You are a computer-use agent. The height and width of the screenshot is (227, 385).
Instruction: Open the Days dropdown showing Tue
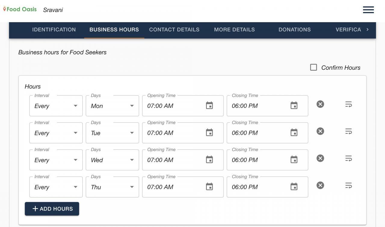point(112,133)
